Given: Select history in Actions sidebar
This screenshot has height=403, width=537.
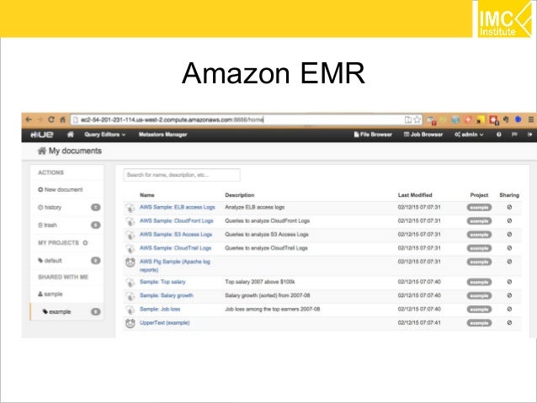Looking at the screenshot, I should tap(50, 208).
